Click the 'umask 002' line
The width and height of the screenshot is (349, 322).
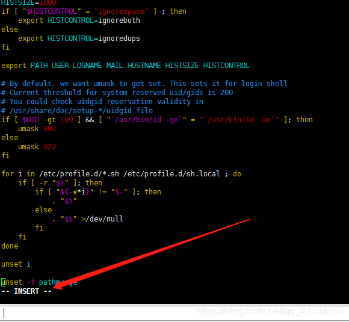pyautogui.click(x=37, y=129)
